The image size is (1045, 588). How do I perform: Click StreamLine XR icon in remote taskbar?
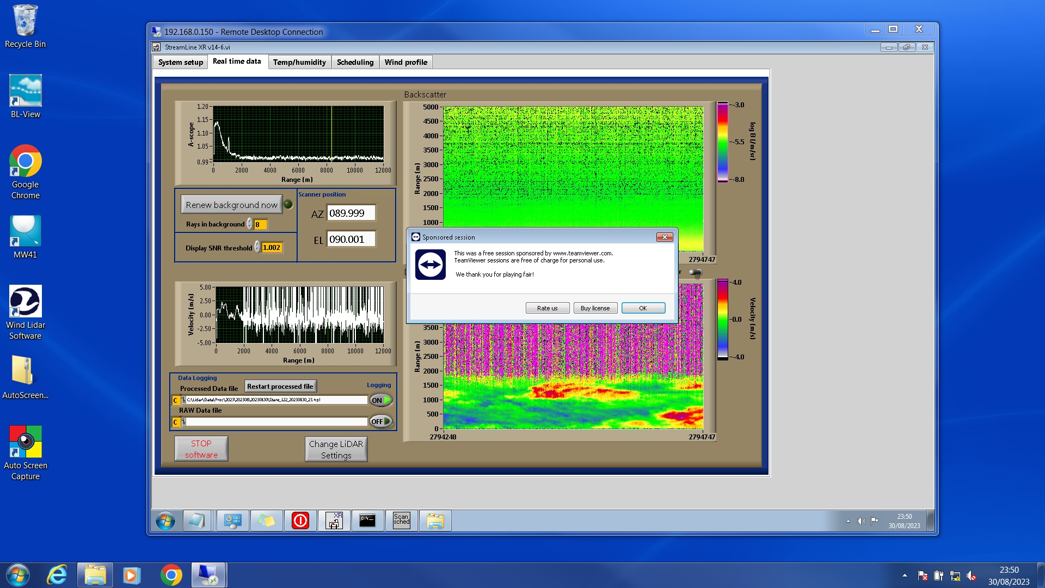334,521
